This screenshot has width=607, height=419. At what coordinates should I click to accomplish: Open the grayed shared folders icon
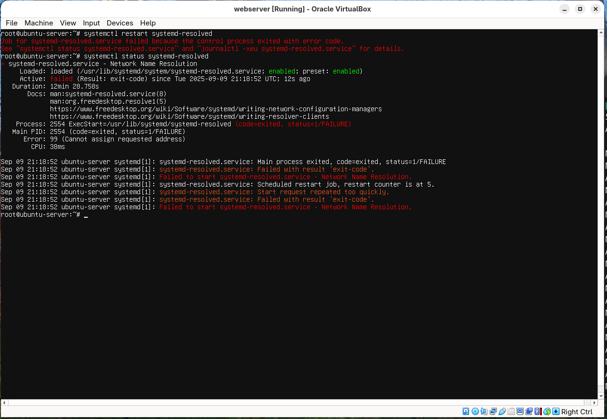click(511, 411)
